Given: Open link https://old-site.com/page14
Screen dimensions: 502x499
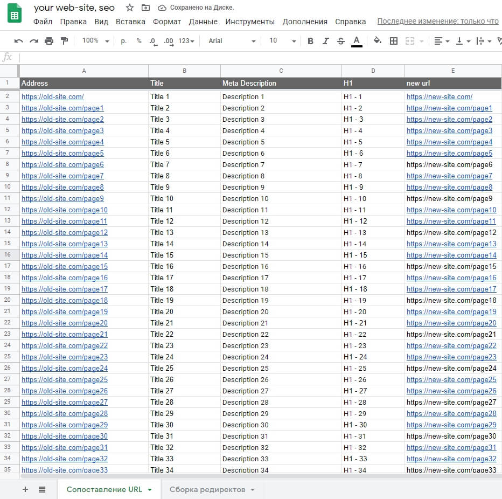Looking at the screenshot, I should point(65,255).
